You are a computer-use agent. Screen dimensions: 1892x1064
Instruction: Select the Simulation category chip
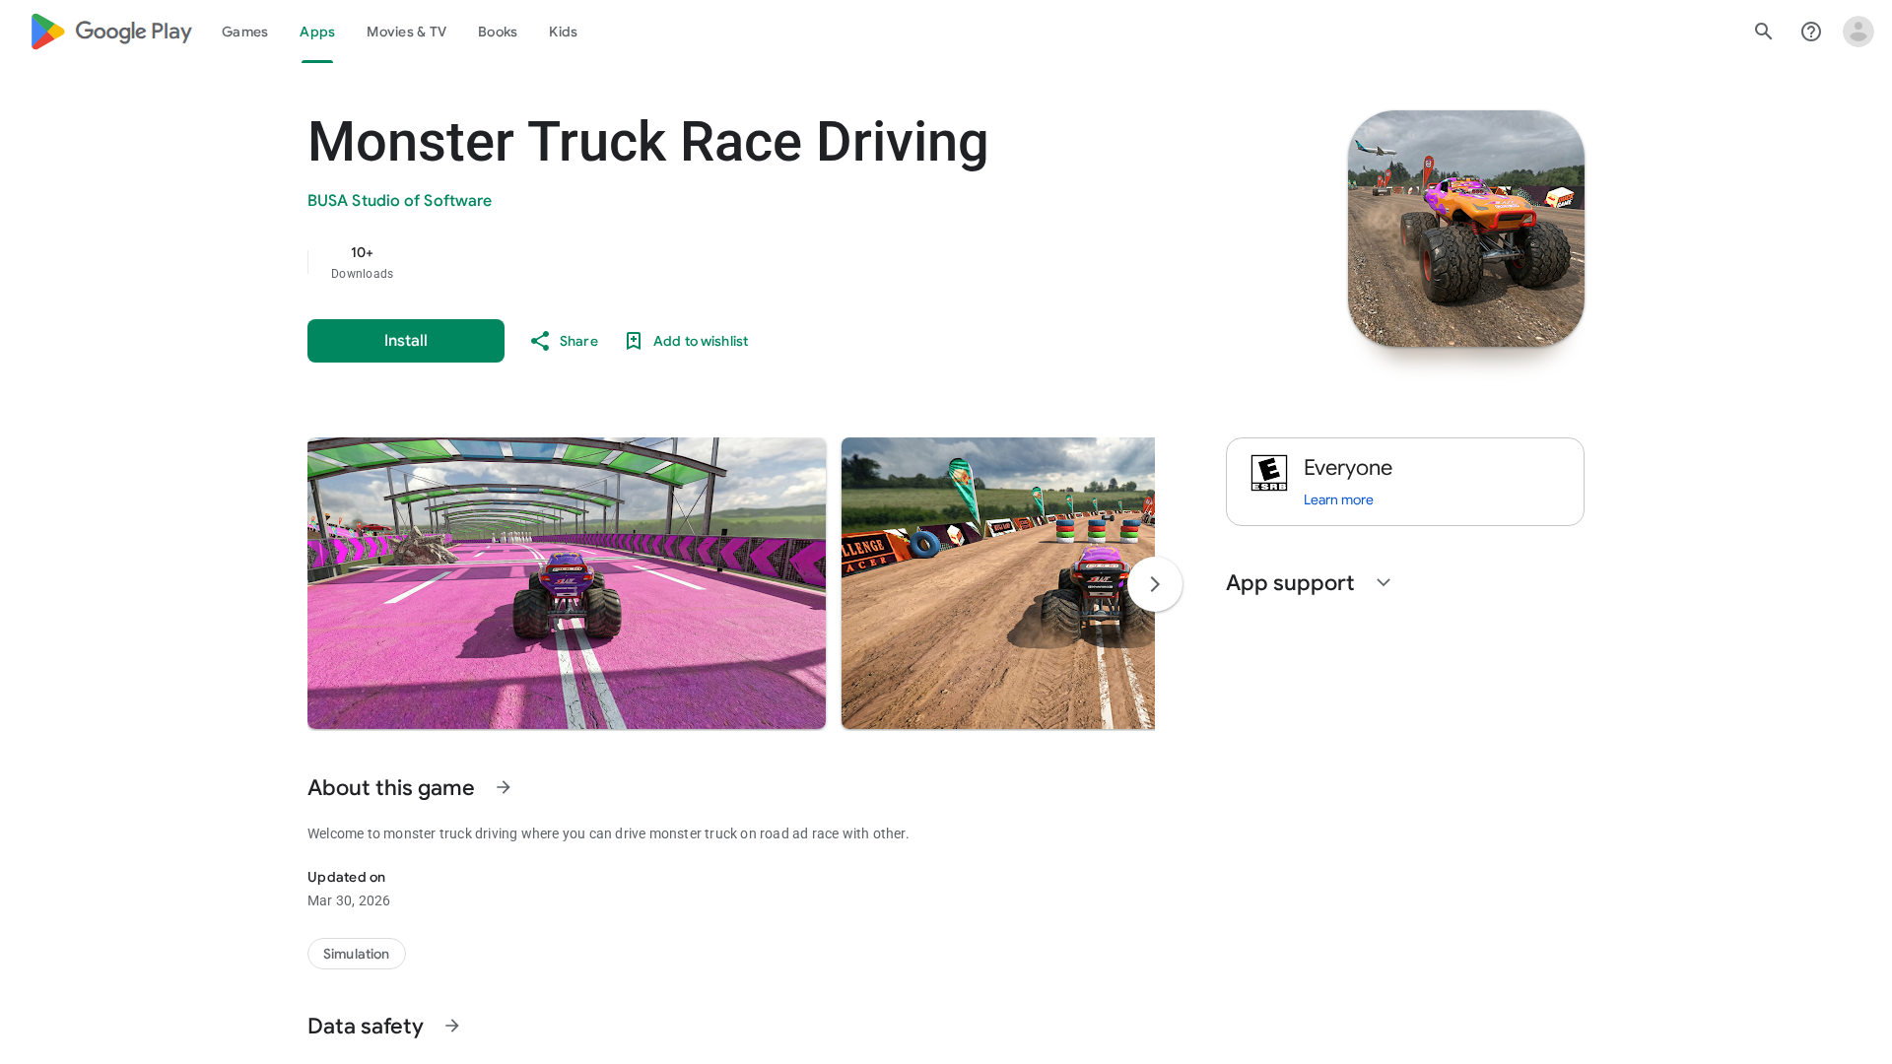click(357, 954)
